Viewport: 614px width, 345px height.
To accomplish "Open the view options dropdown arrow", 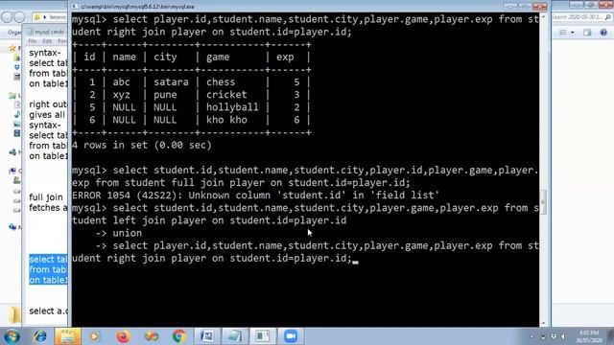I will [x=572, y=33].
